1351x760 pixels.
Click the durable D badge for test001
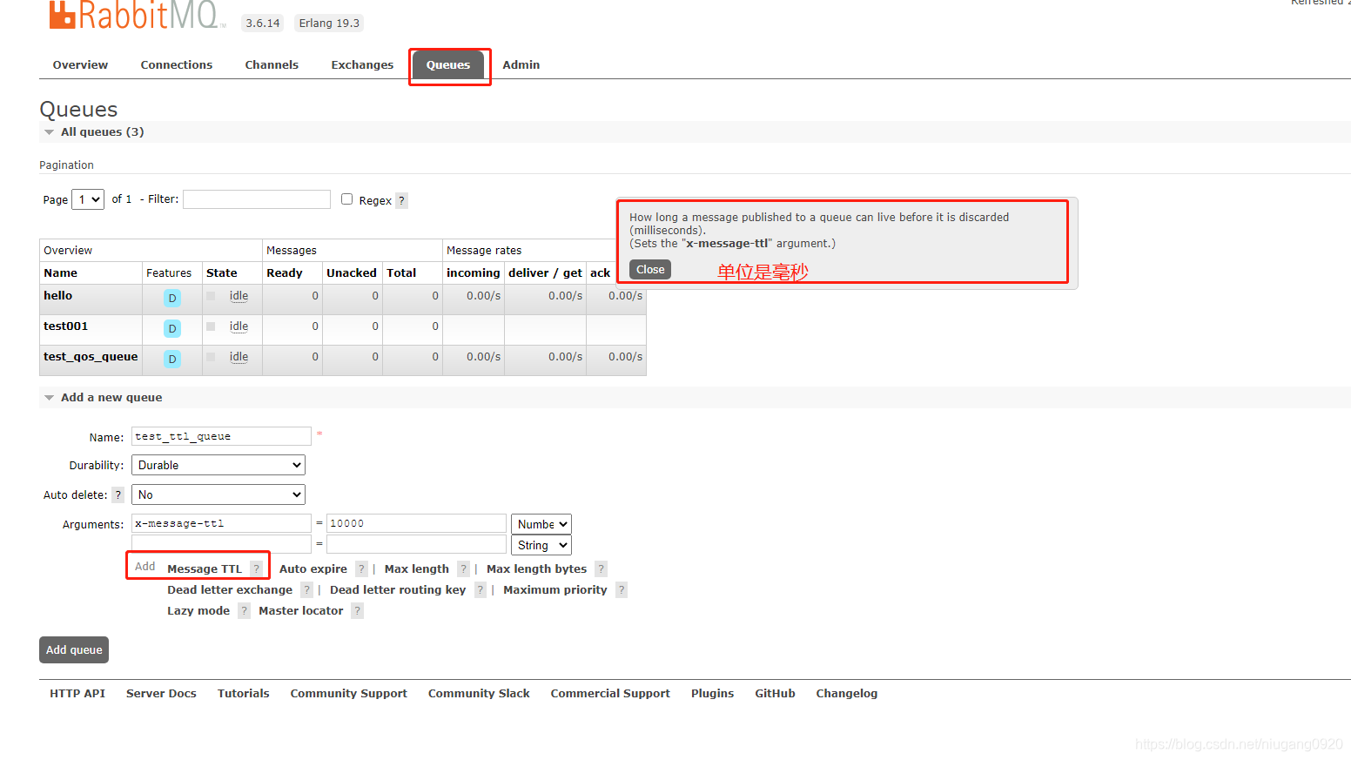pos(172,329)
